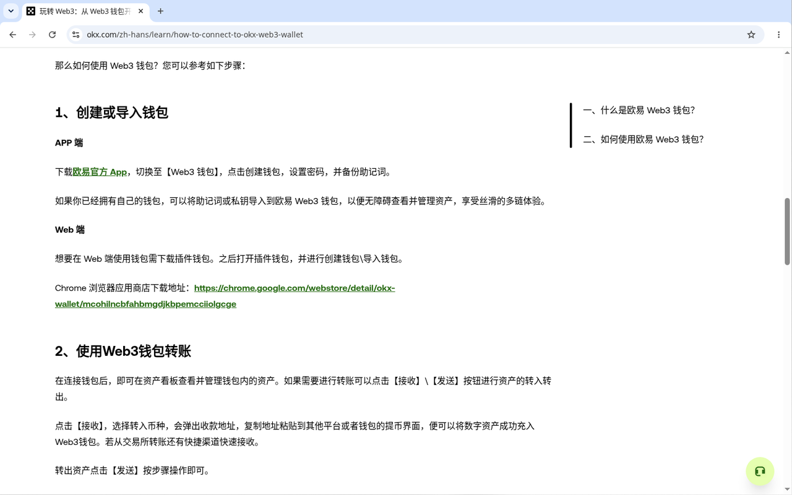Screen dimensions: 792x495
Task: Click the browser forward arrow
Action: click(x=32, y=35)
